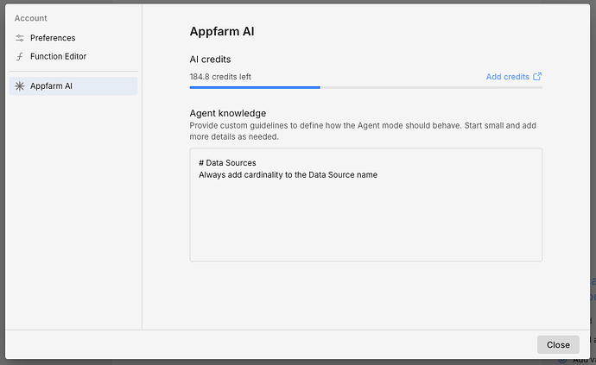596x365 pixels.
Task: Click the AI credits section label
Action: coord(210,60)
